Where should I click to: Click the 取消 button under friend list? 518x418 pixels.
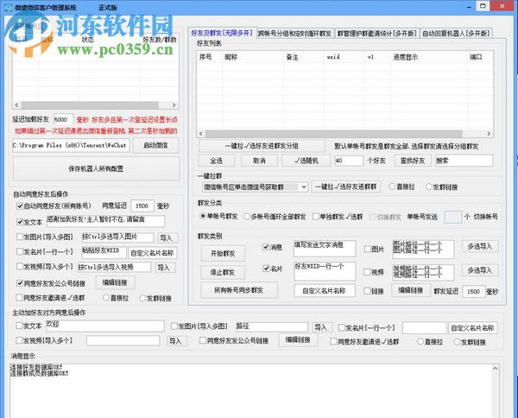259,161
